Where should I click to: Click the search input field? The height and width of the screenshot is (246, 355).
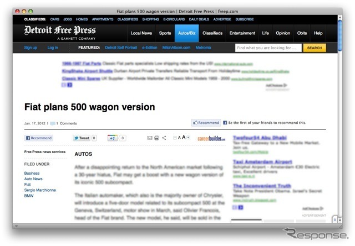pyautogui.click(x=268, y=48)
